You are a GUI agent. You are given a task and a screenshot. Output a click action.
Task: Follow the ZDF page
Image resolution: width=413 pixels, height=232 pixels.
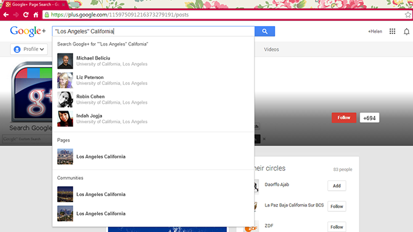[x=336, y=227]
